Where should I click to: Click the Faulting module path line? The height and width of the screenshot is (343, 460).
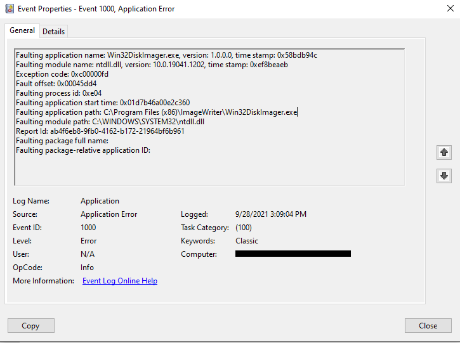tap(110, 122)
